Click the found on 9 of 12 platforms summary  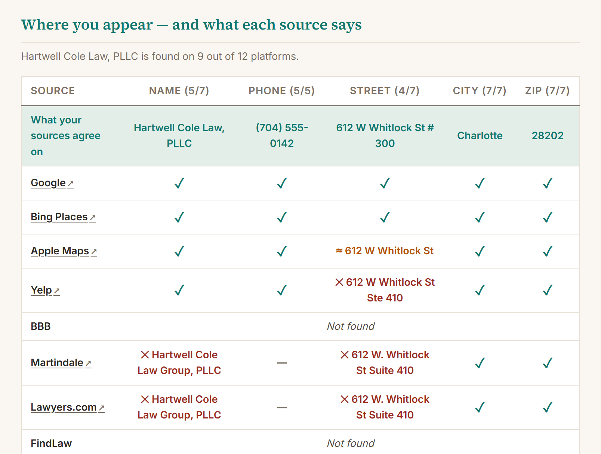point(160,56)
